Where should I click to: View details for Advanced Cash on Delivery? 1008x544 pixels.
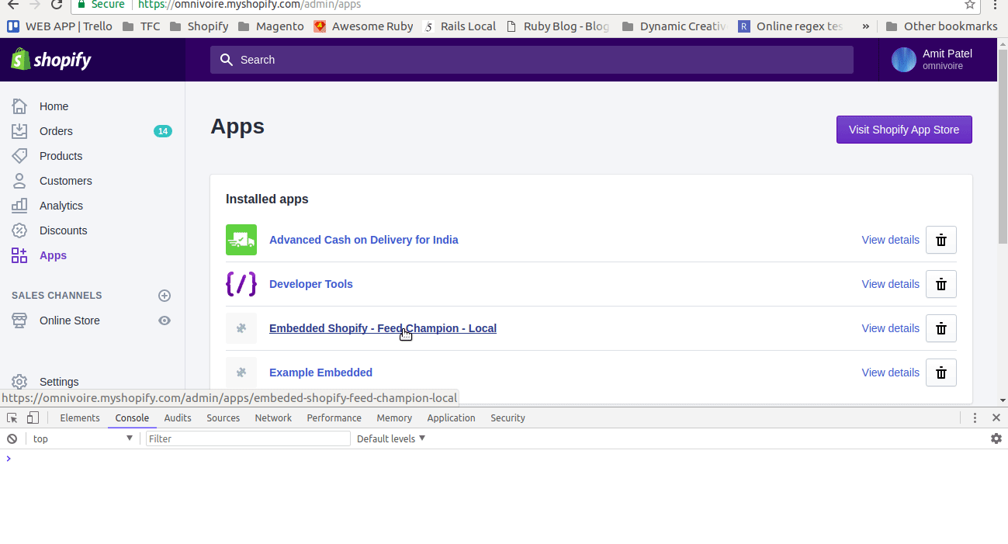coord(890,240)
